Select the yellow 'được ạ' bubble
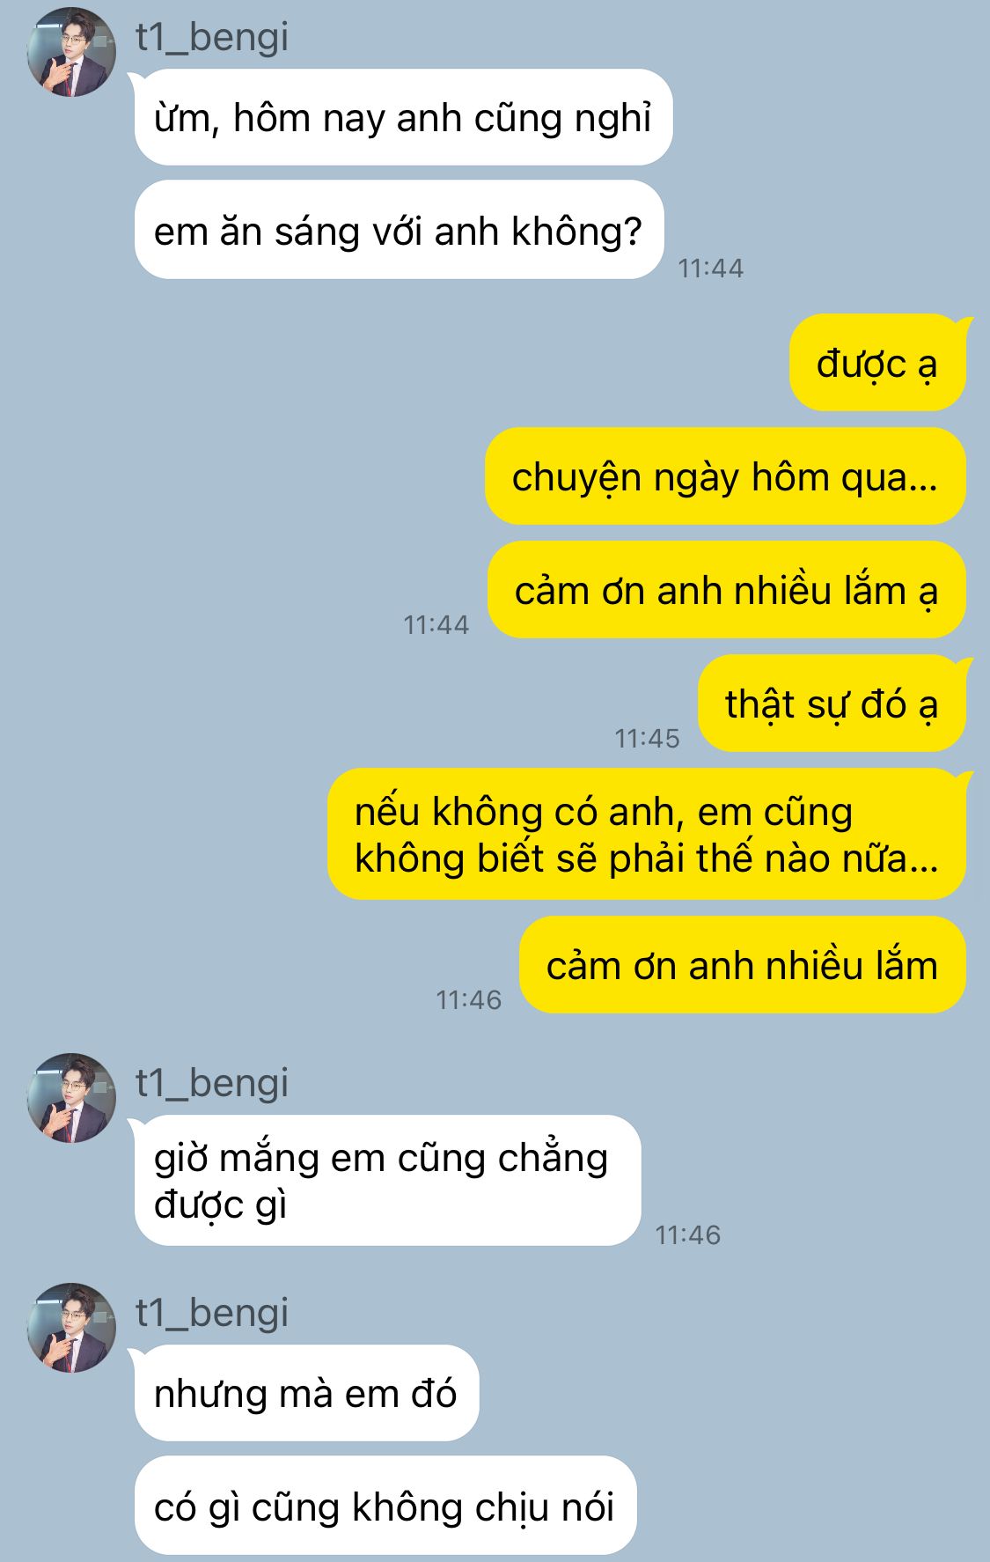The height and width of the screenshot is (1562, 990). [878, 363]
